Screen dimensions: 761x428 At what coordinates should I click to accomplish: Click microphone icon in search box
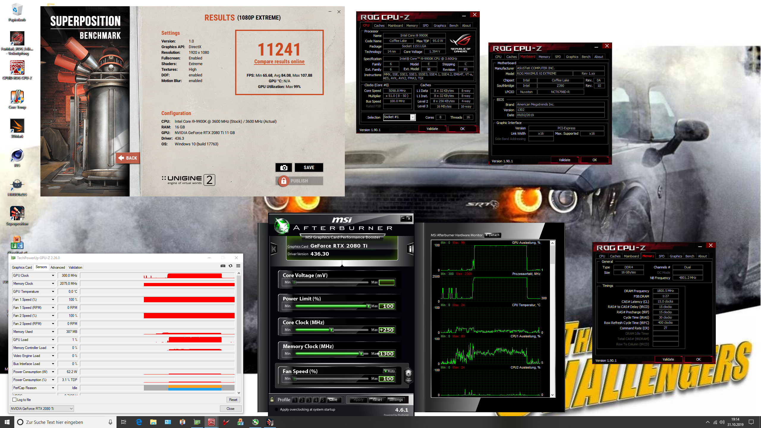click(110, 422)
